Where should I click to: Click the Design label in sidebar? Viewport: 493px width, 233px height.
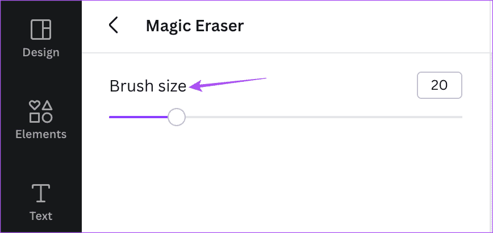tap(40, 53)
